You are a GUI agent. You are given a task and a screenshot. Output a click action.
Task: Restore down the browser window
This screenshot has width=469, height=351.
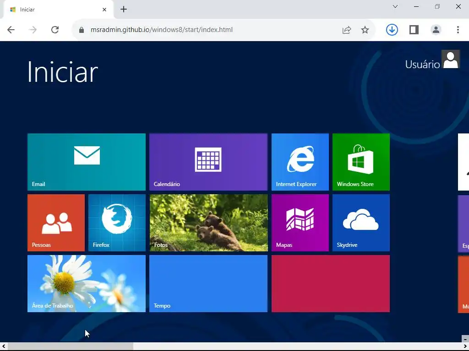437,6
